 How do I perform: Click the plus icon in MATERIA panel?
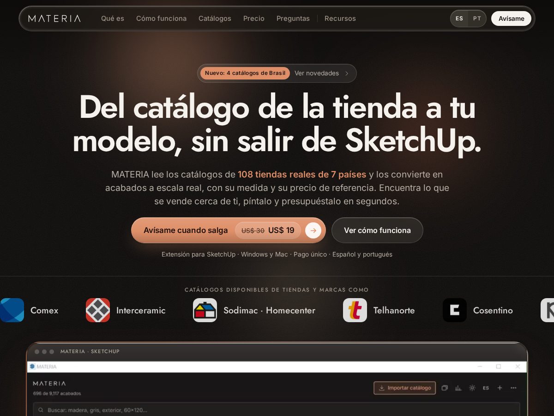pos(500,388)
